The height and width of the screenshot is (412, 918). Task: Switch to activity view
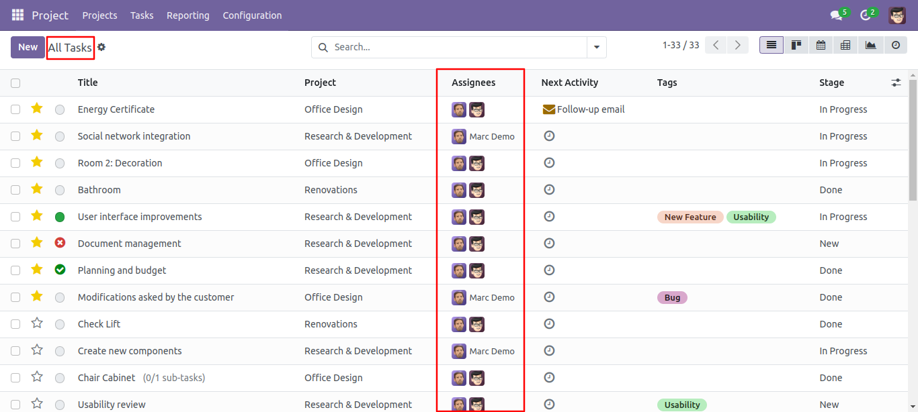tap(895, 45)
